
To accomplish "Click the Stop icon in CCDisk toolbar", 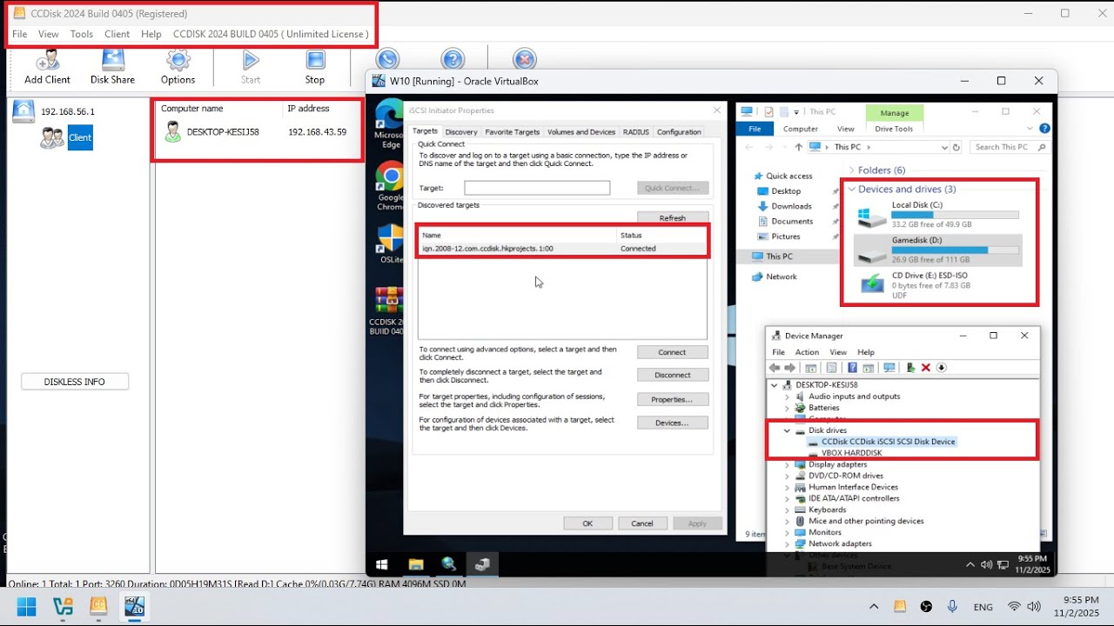I will (315, 61).
